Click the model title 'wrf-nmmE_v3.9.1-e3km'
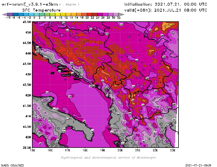This screenshot has width=217, height=167. (x=30, y=4)
